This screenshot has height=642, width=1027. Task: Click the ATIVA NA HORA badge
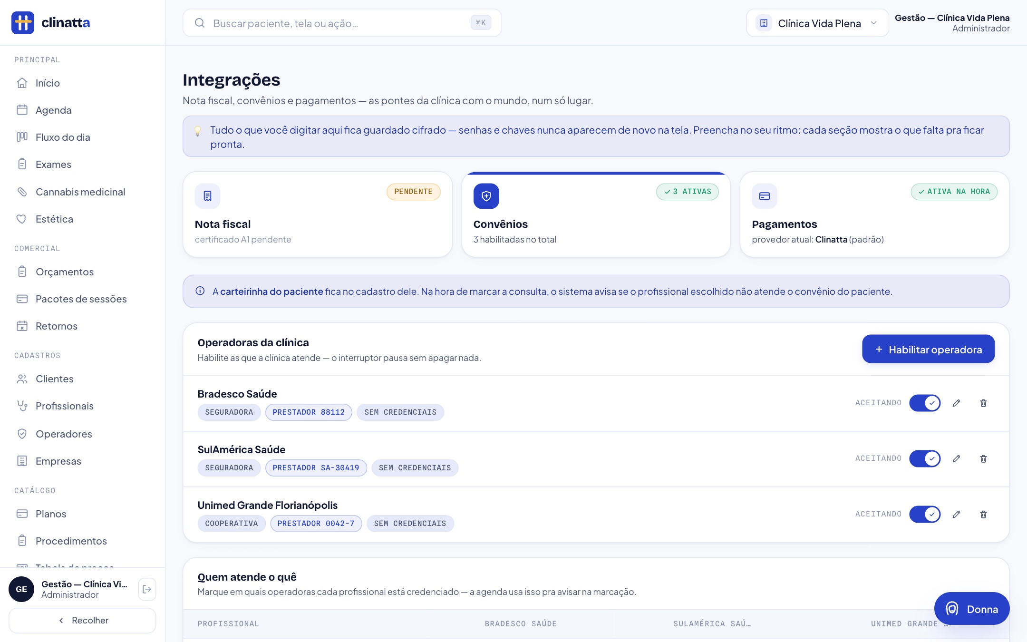tap(954, 192)
